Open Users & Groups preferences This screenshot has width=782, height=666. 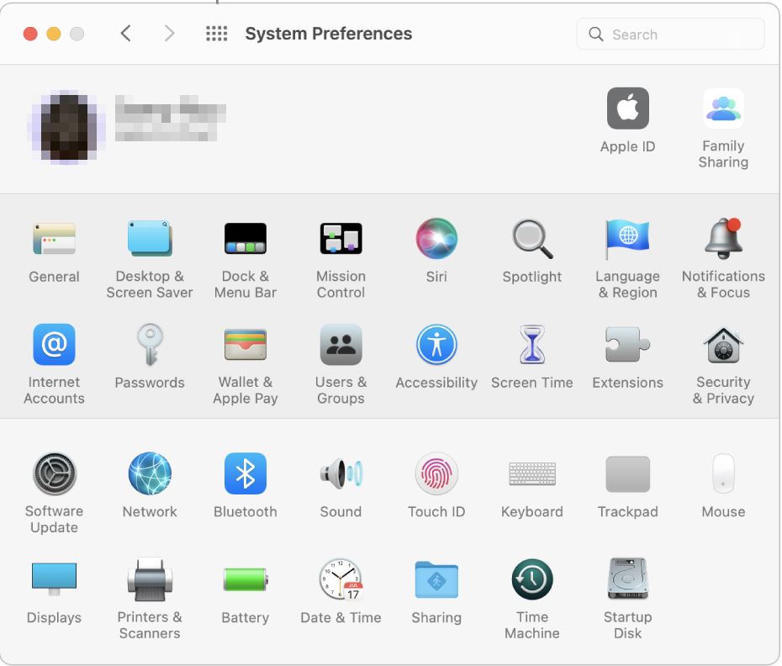[341, 345]
